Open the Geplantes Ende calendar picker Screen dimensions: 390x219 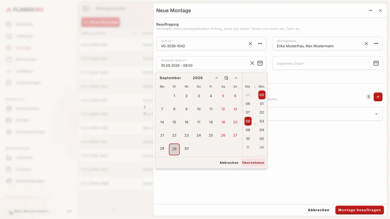[x=376, y=63]
